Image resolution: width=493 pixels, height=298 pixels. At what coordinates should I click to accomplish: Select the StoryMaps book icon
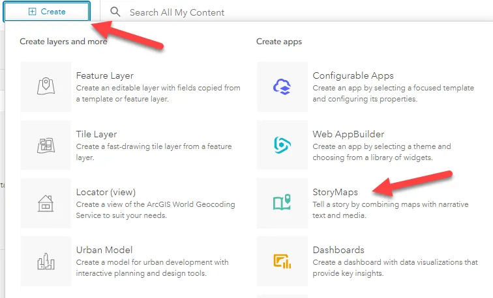coord(282,202)
